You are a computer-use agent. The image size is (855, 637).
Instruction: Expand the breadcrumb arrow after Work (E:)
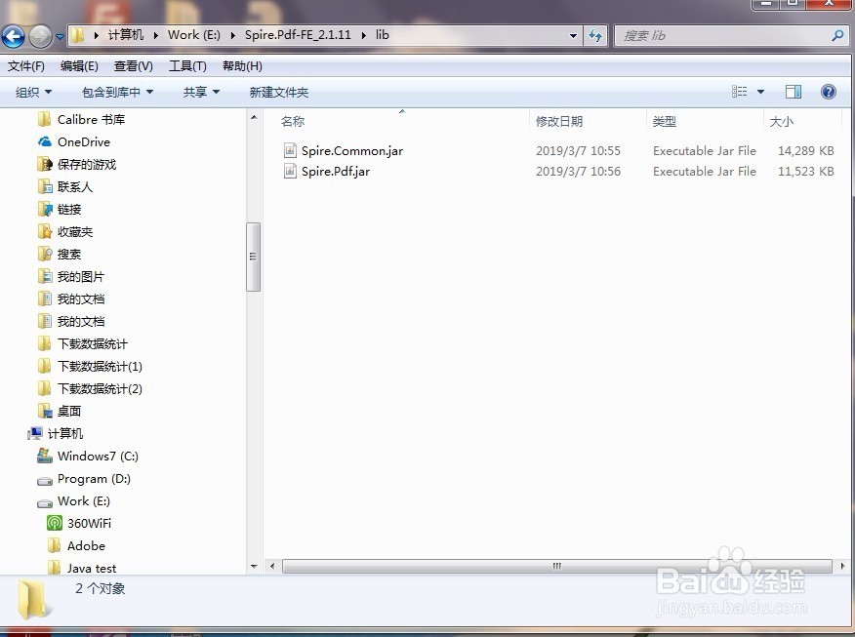pos(233,35)
